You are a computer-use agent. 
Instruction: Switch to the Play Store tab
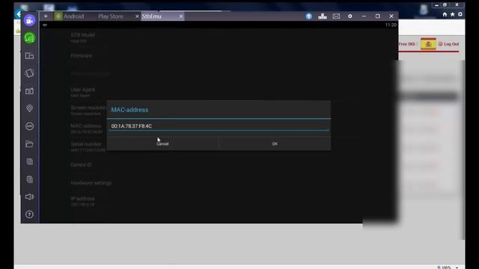(x=111, y=16)
